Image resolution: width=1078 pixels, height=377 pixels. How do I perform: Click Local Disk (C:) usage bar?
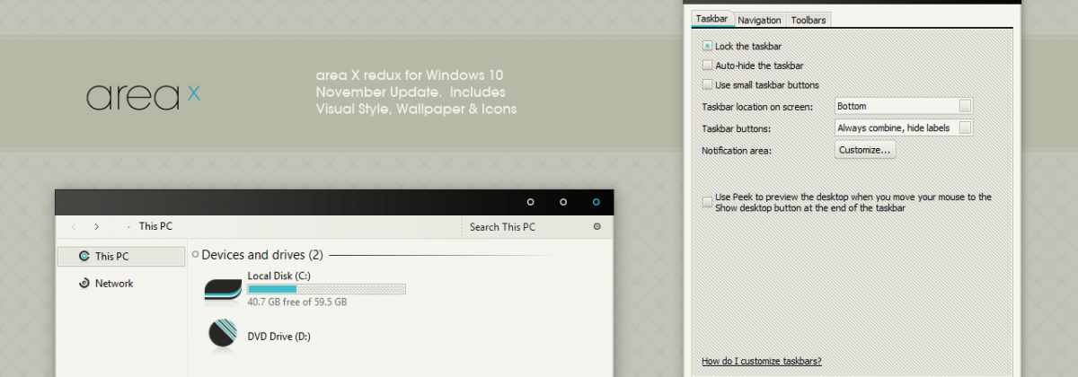coord(326,289)
